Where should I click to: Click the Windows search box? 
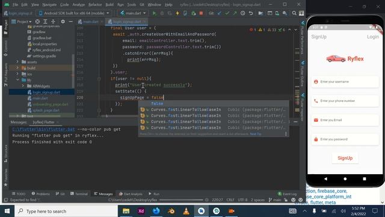(x=66, y=211)
